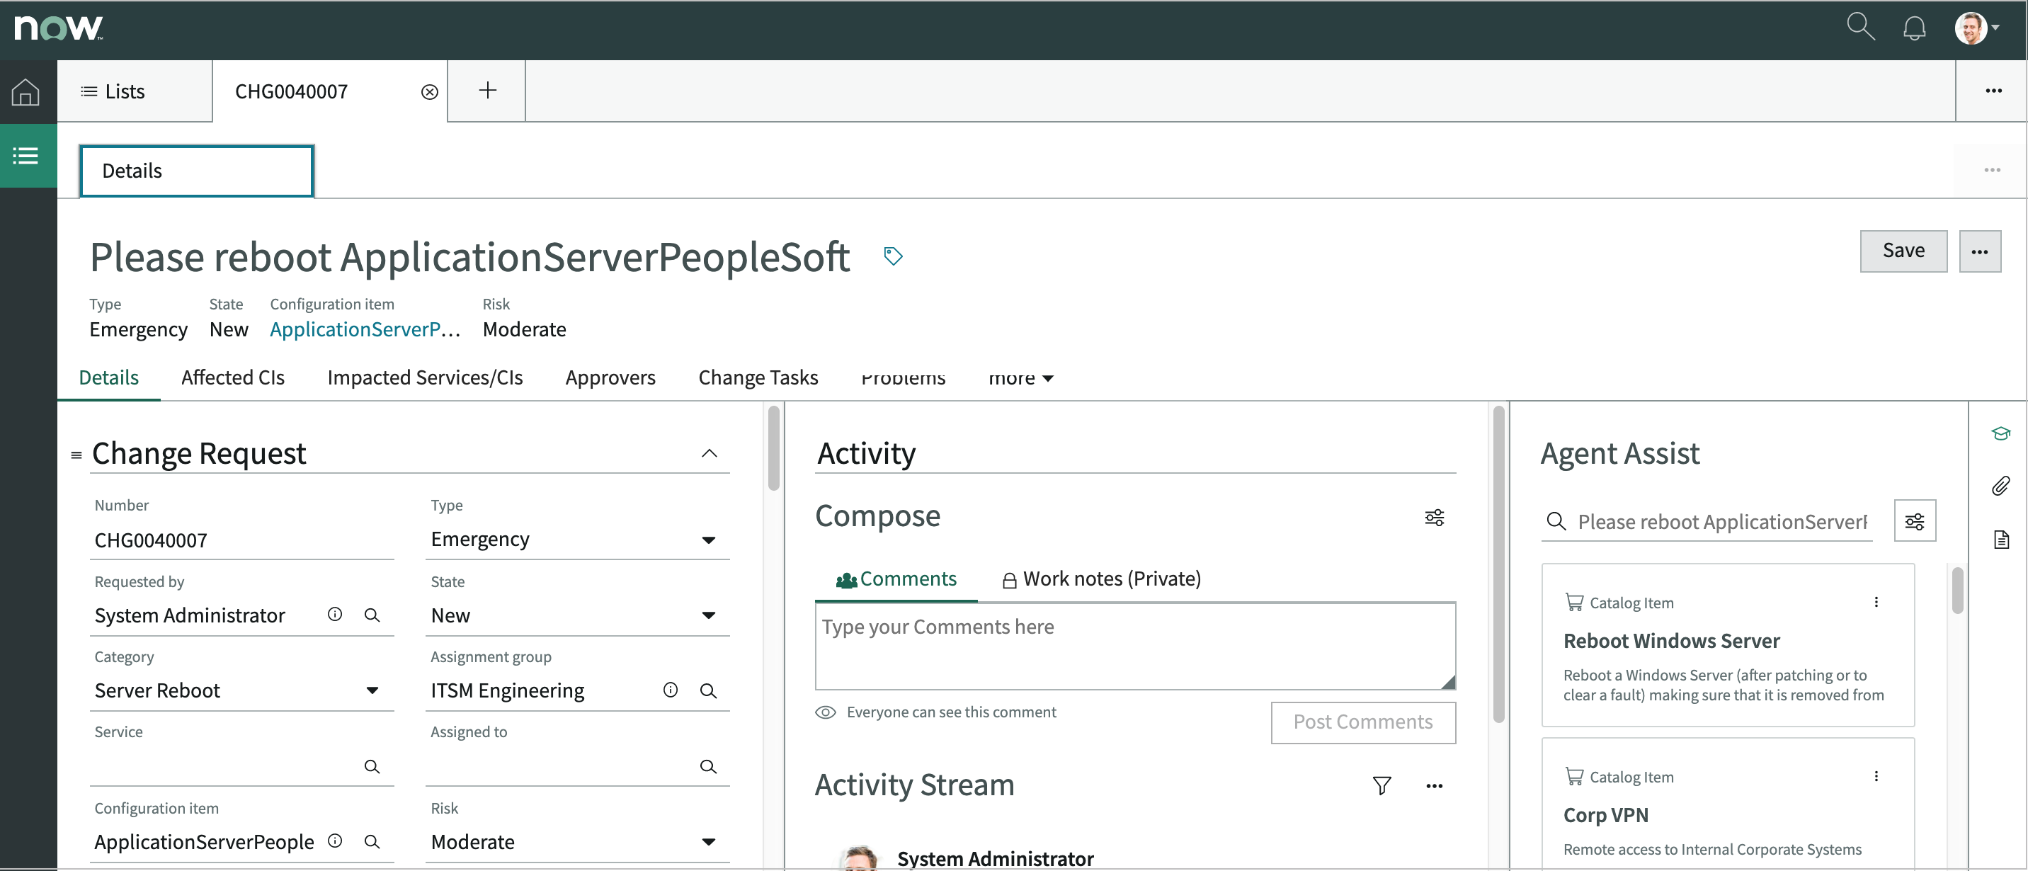Open the Agent Assist graduation cap icon

pyautogui.click(x=2000, y=434)
